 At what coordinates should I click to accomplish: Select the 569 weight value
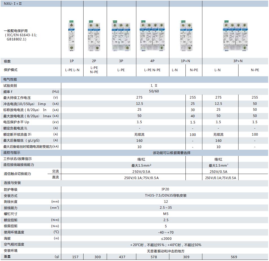click(x=234, y=257)
